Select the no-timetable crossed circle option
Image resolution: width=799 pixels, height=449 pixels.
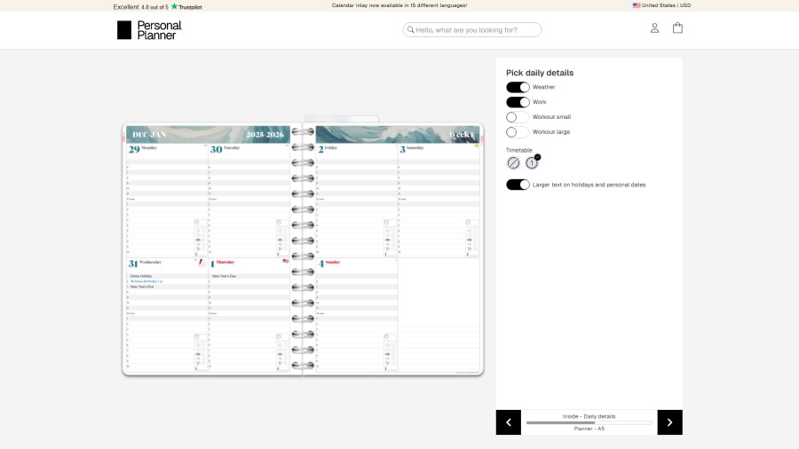[513, 163]
